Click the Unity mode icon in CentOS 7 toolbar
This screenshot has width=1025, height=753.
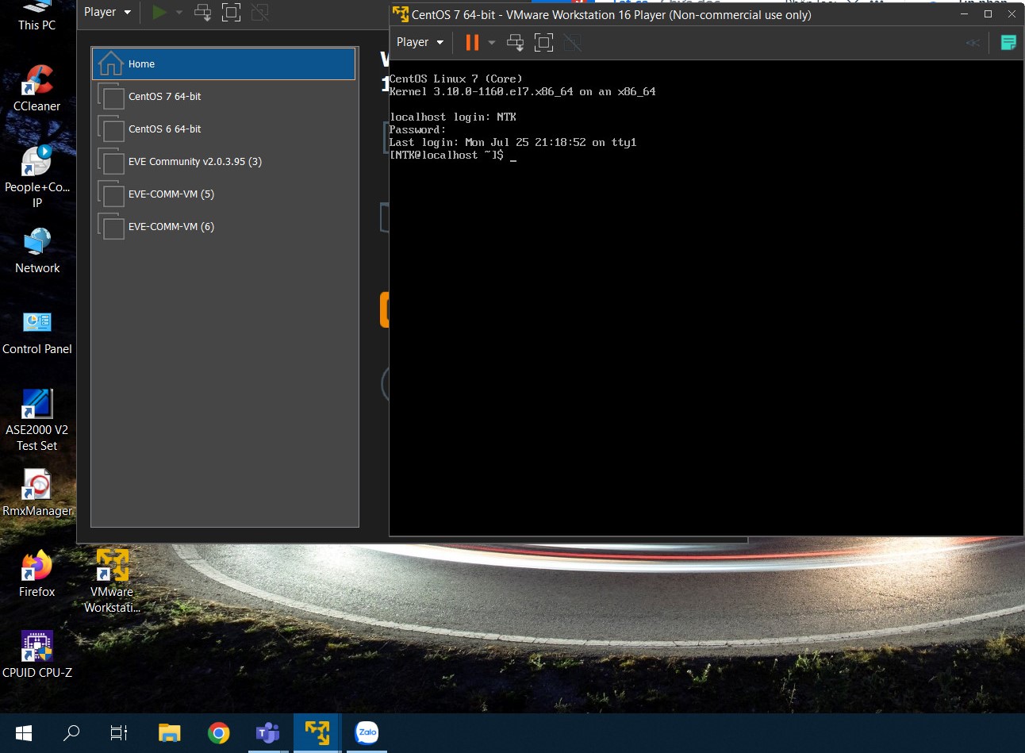tap(572, 43)
